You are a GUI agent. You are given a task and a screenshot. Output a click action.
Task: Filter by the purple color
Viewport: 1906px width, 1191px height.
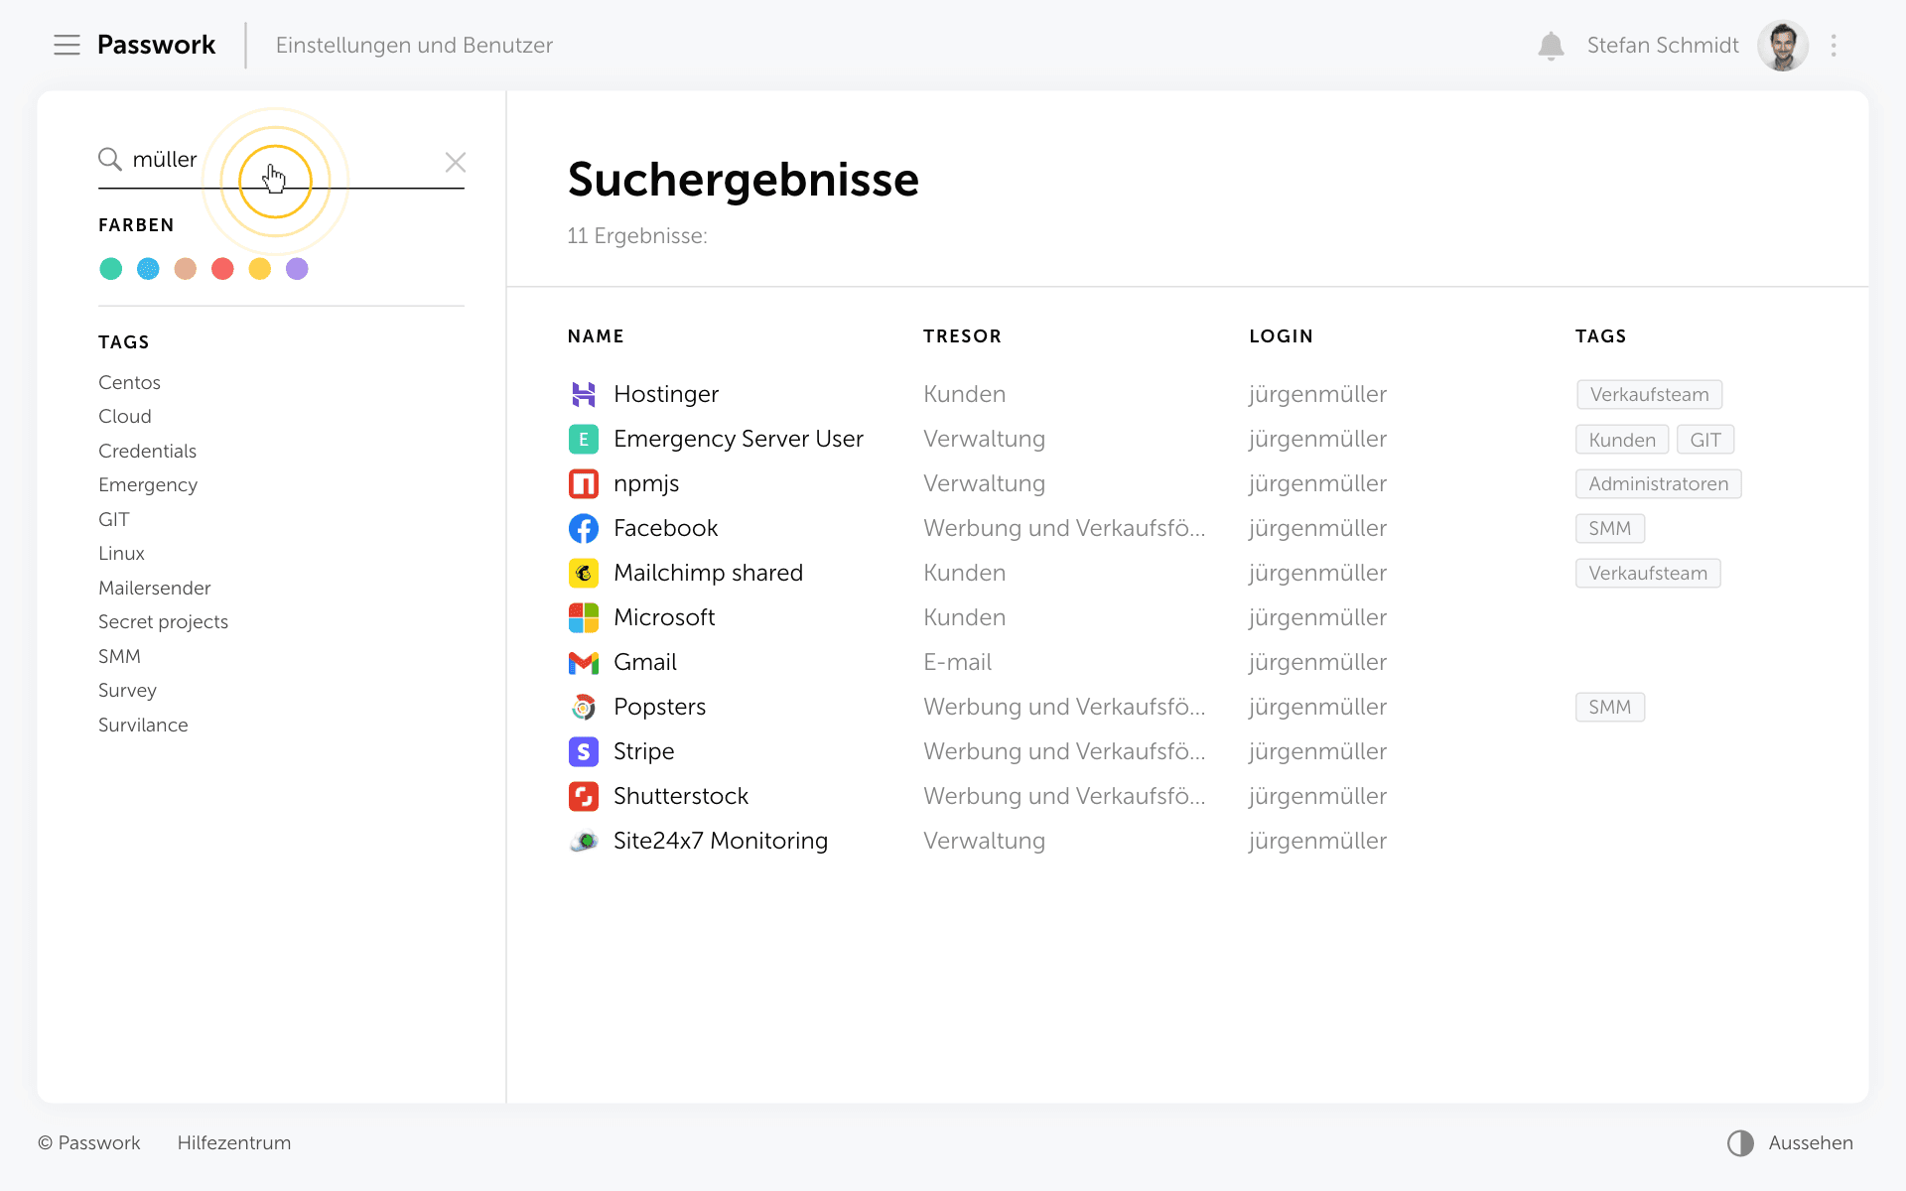pyautogui.click(x=297, y=269)
